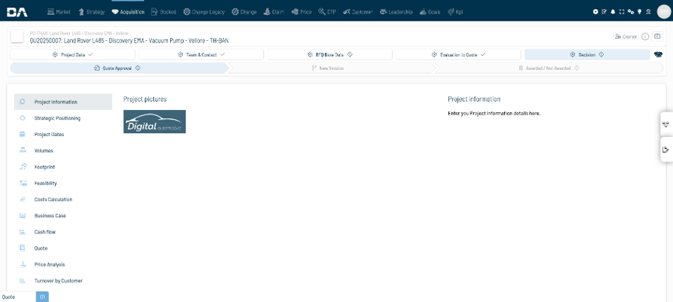Toggle fullscreen mode icon
The image size is (673, 302).
point(622,12)
